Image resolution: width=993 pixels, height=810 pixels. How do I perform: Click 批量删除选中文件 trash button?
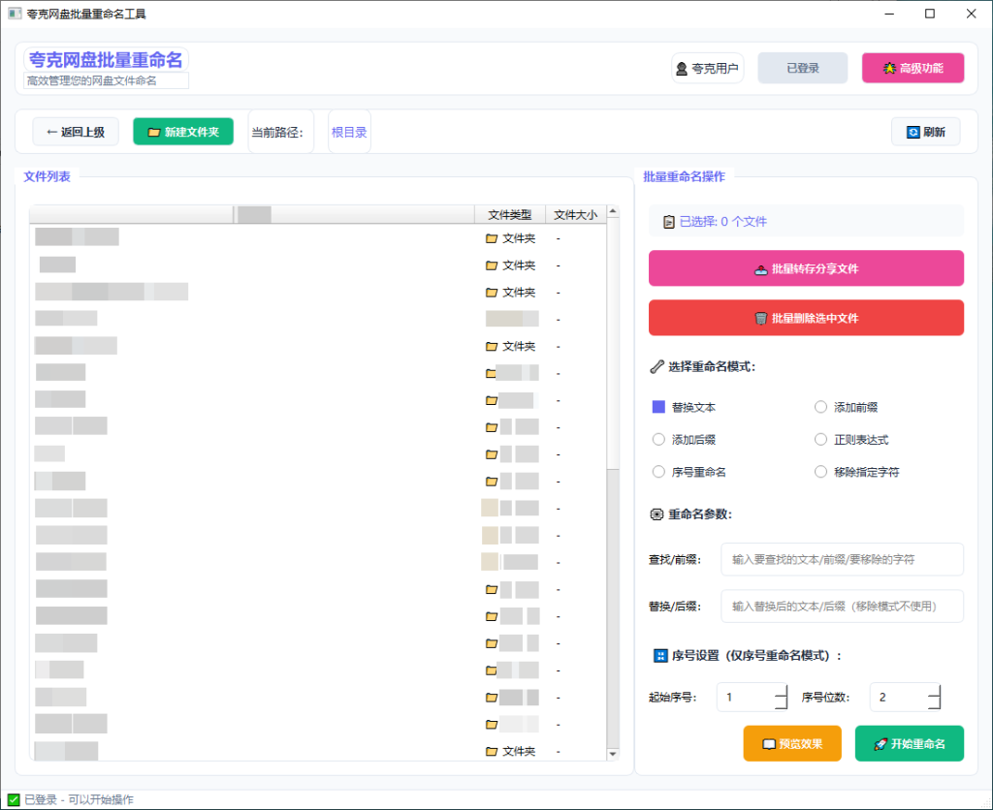coord(806,318)
